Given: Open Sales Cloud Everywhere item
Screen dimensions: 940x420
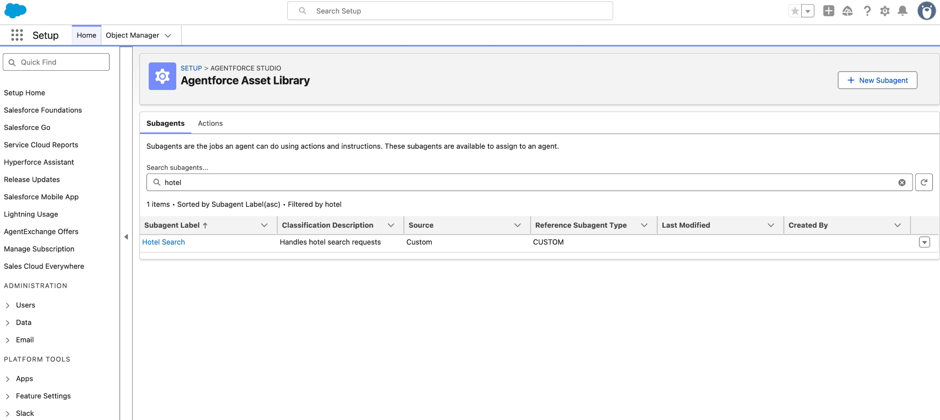Looking at the screenshot, I should click(44, 266).
